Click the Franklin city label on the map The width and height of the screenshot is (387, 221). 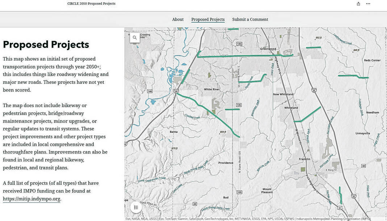click(x=304, y=159)
